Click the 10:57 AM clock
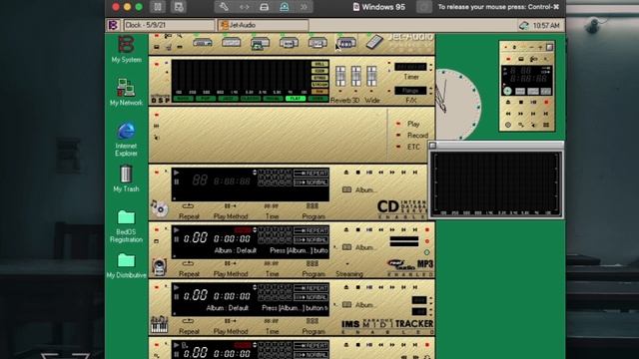The height and width of the screenshot is (359, 639). pyautogui.click(x=546, y=25)
